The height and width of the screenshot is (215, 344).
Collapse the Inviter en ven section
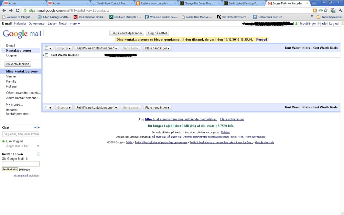(39, 154)
